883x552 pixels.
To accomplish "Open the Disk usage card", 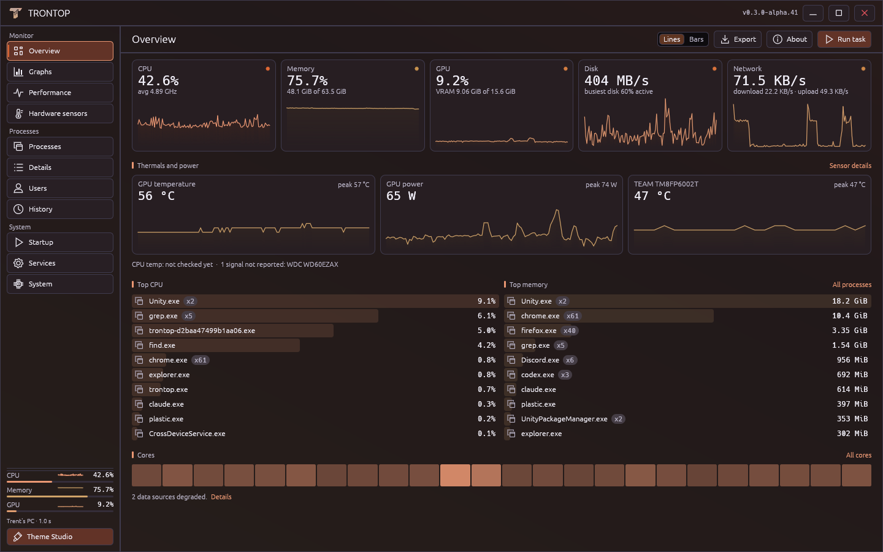I will pos(650,105).
